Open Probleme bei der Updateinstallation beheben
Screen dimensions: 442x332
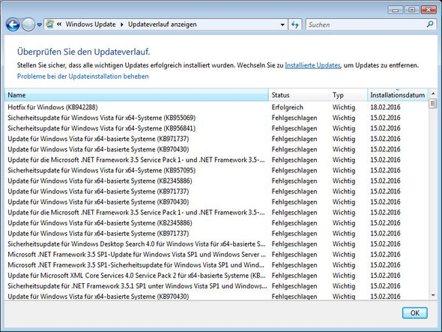[83, 76]
